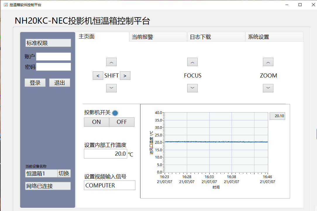Click the 16:23 time axis label
The image size is (317, 211).
pyautogui.click(x=165, y=177)
